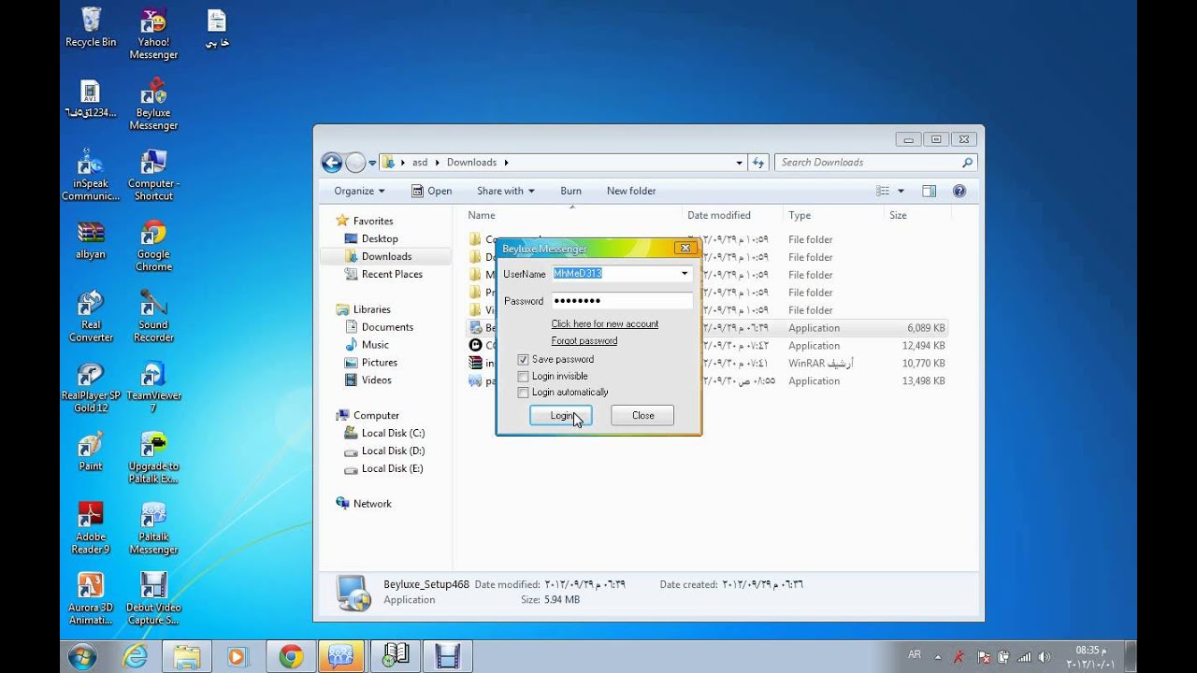The width and height of the screenshot is (1197, 673).
Task: Open the Organize dropdown menu
Action: click(x=359, y=191)
